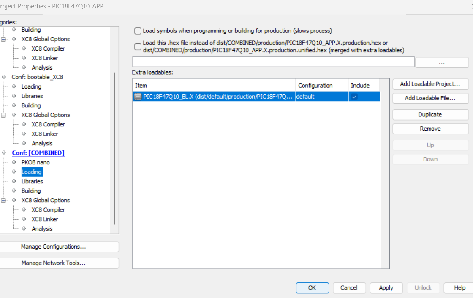Collapse XC8 Global Options under bootable_XC8
The width and height of the screenshot is (473, 298).
point(4,115)
